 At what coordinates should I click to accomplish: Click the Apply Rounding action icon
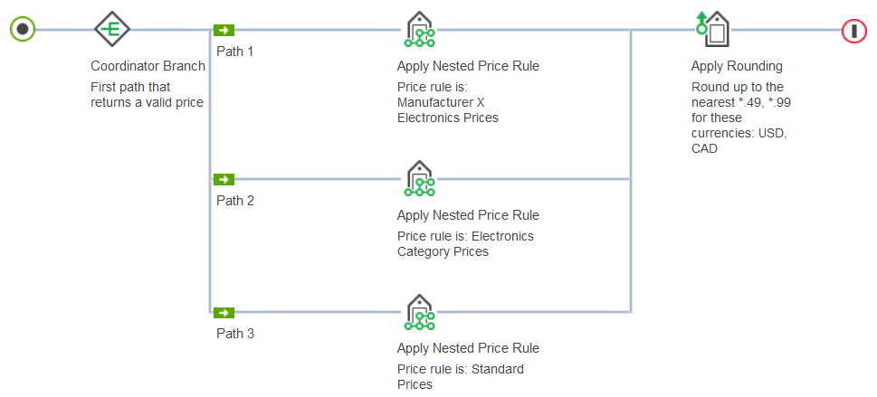coord(712,29)
